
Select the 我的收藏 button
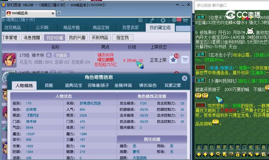[x=55, y=37]
